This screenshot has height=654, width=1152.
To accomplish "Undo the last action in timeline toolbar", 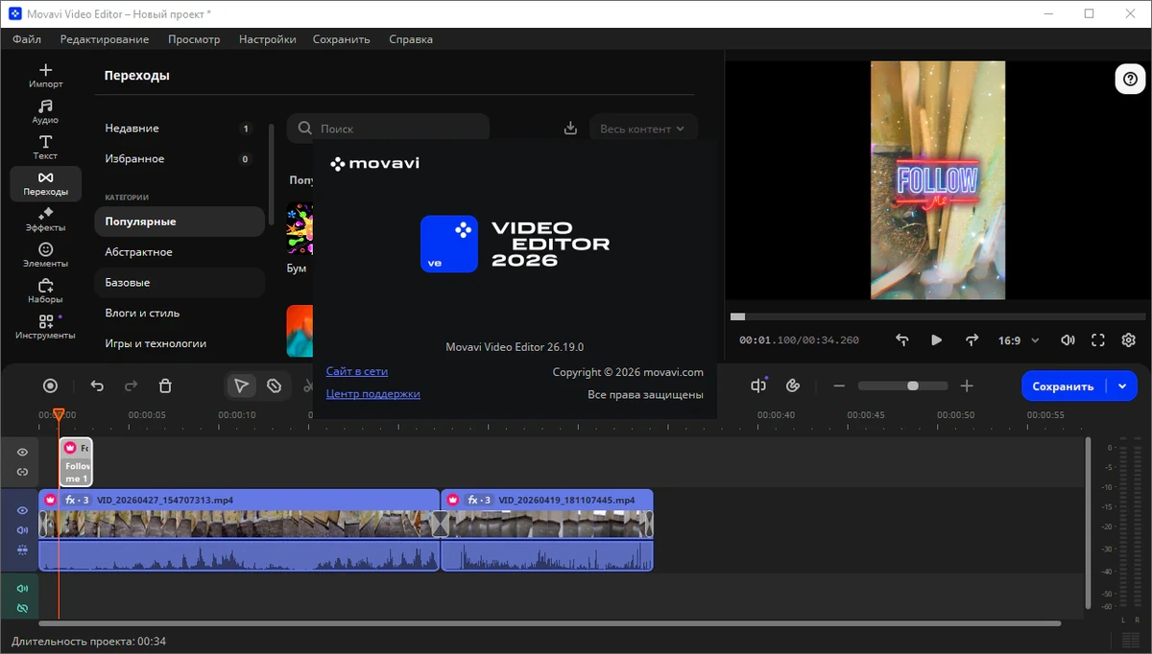I will click(x=97, y=385).
